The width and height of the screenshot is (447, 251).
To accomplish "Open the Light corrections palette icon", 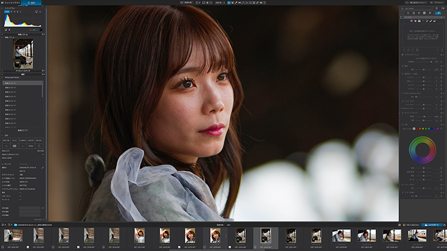I will [x=408, y=13].
